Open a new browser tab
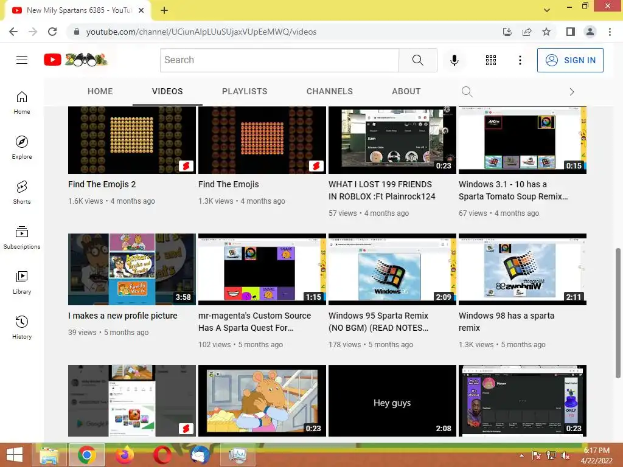Screen dimensions: 623x467 click(164, 10)
